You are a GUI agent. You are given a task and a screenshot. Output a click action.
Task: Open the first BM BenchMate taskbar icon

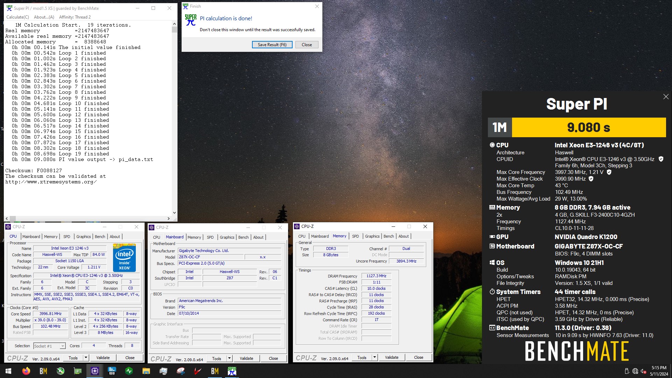[43, 371]
